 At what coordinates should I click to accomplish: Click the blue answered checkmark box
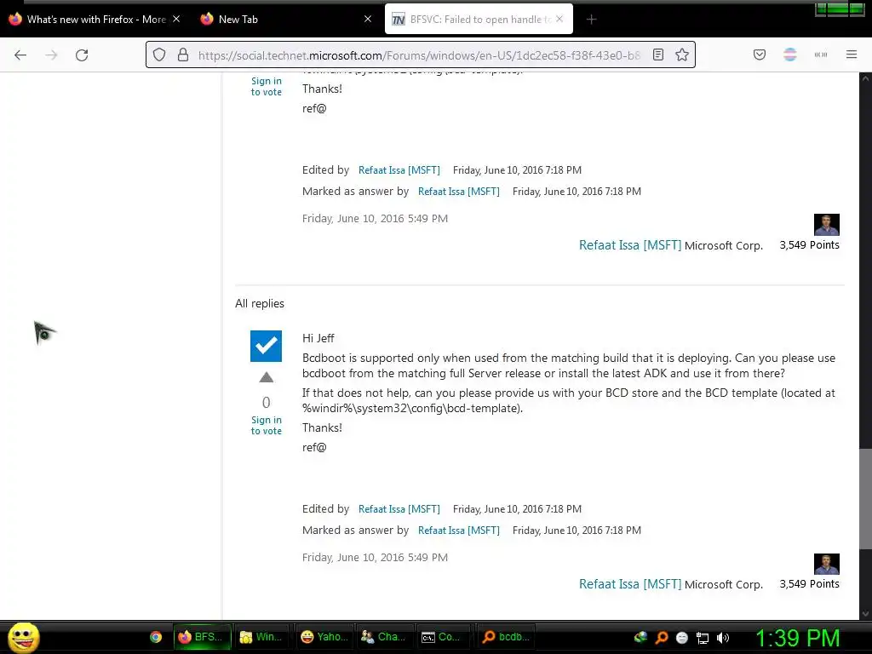coord(266,346)
